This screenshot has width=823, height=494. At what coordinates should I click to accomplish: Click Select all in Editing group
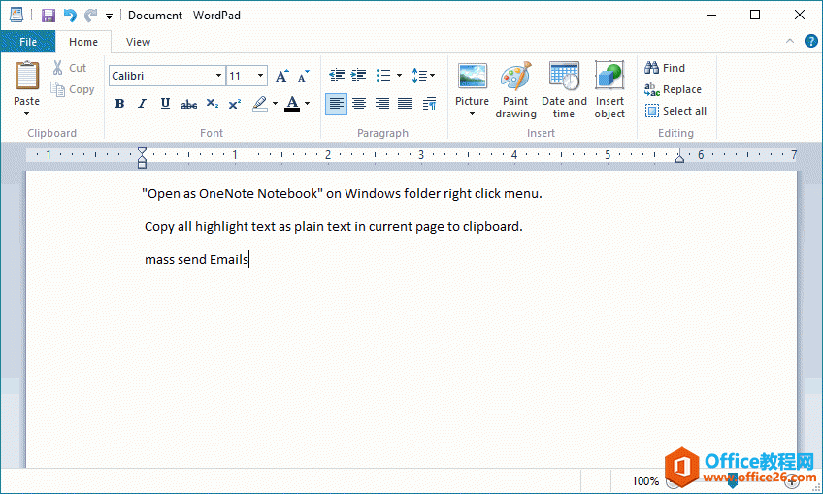675,111
